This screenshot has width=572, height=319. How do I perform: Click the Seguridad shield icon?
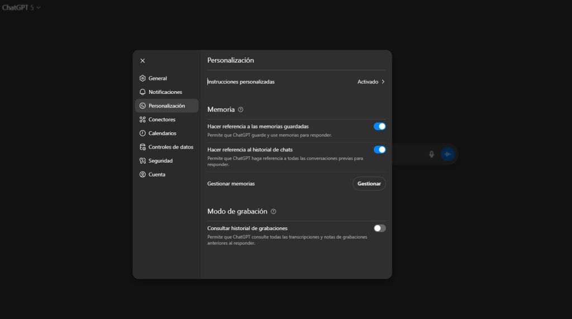point(142,160)
